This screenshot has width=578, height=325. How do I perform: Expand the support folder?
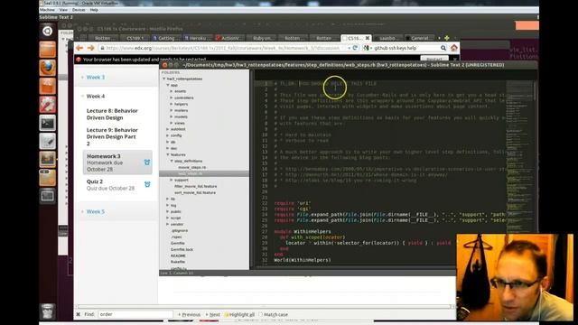click(x=172, y=181)
